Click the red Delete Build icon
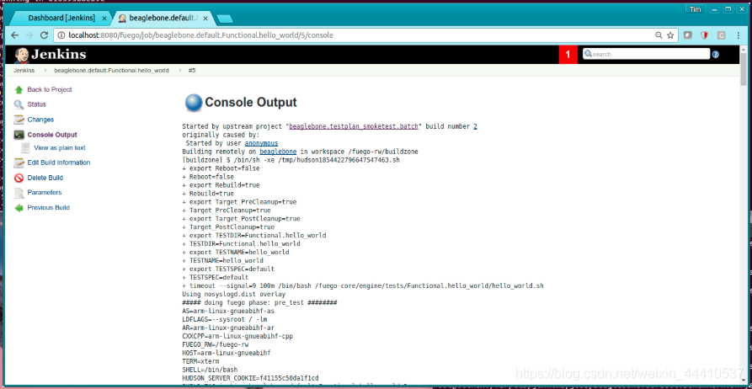 coord(19,178)
